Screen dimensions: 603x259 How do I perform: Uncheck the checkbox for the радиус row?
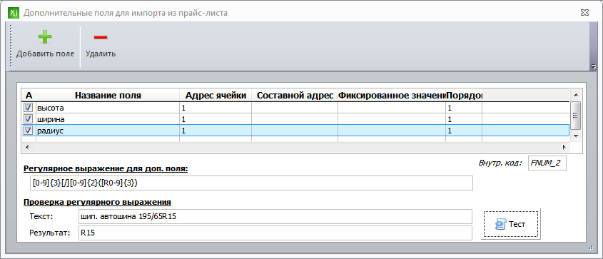(28, 131)
